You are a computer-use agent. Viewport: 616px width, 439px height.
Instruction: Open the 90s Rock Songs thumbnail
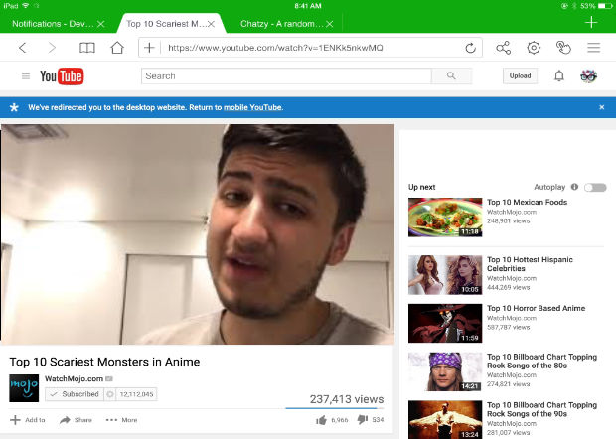point(445,420)
